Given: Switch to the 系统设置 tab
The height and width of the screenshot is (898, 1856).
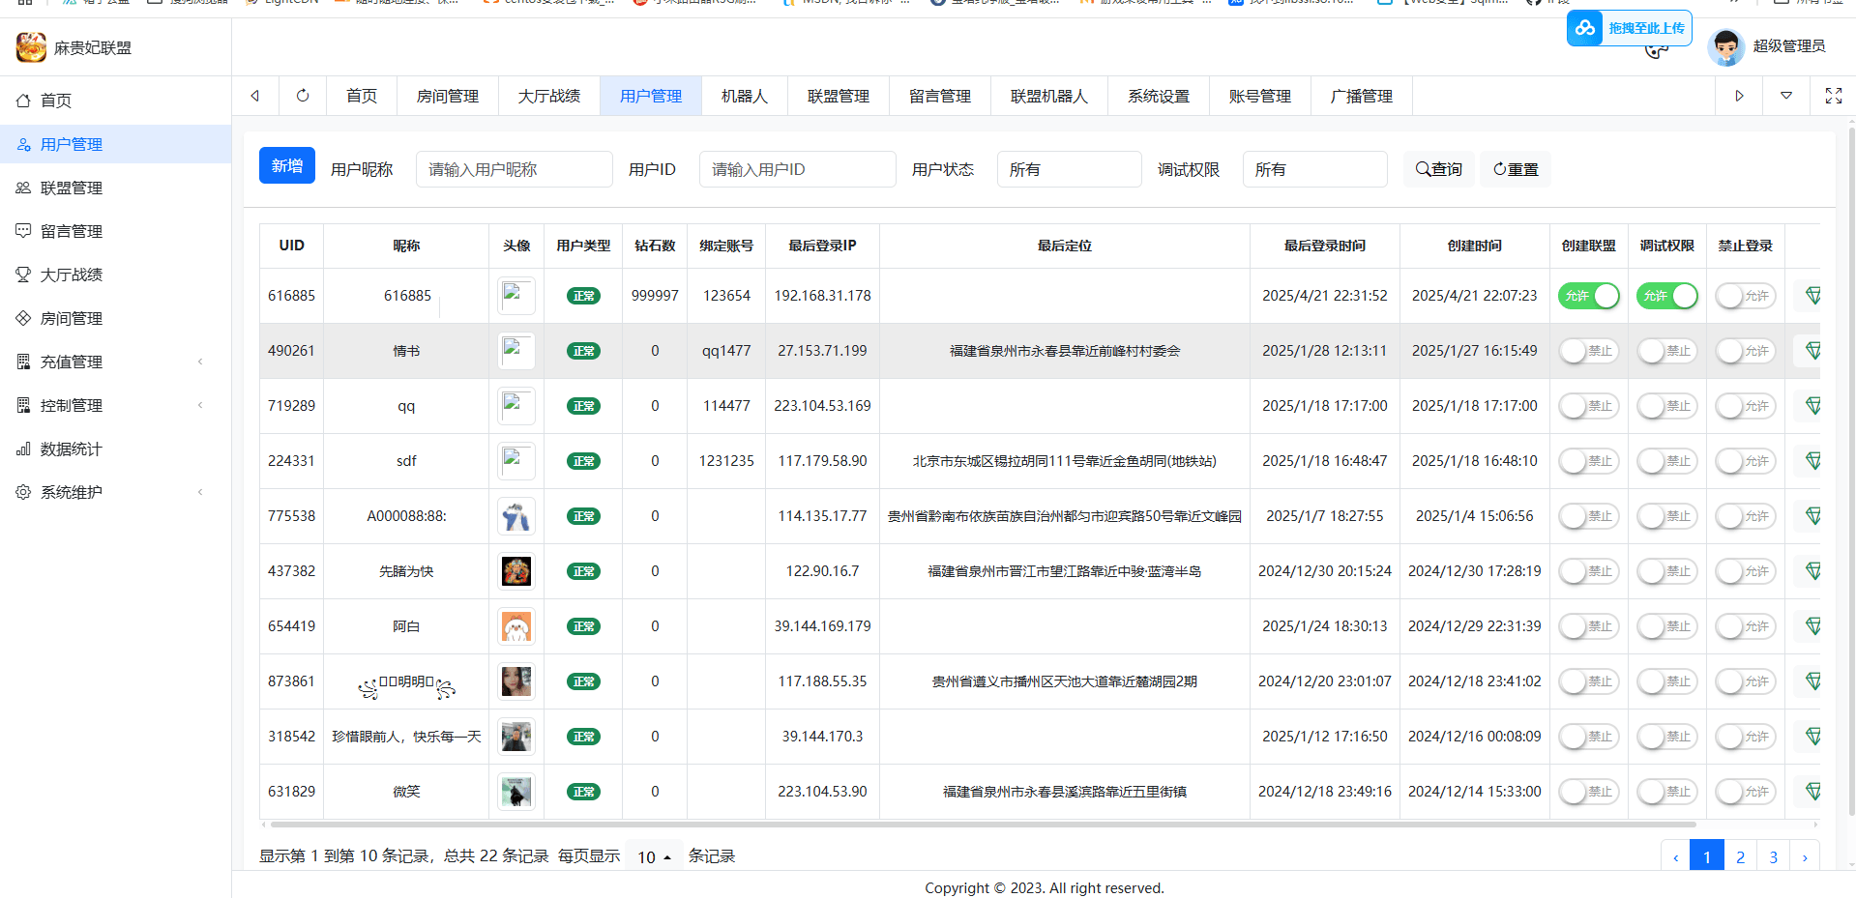Looking at the screenshot, I should click(1158, 96).
